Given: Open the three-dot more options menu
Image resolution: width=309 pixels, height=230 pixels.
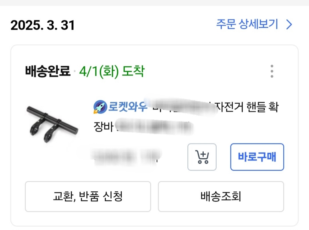Looking at the screenshot, I should [x=272, y=71].
